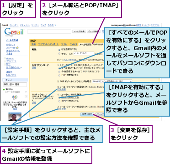Open the プライベート label
The image size is (170, 164).
tap(11, 61)
